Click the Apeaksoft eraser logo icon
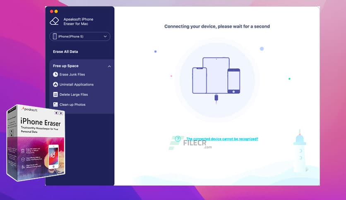 point(54,21)
